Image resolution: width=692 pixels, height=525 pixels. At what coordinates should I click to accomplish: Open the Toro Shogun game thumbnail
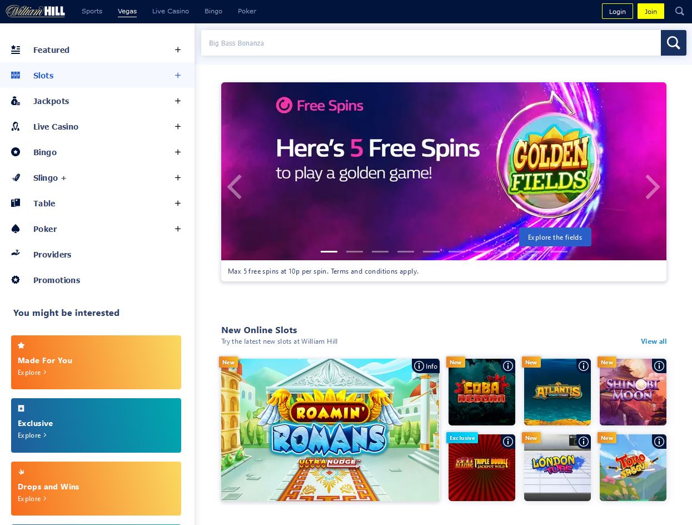pyautogui.click(x=633, y=468)
